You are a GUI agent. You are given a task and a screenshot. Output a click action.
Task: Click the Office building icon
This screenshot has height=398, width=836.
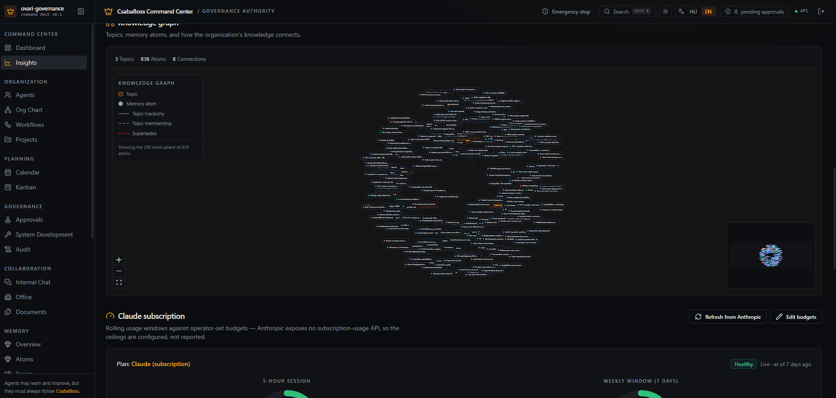pyautogui.click(x=8, y=297)
